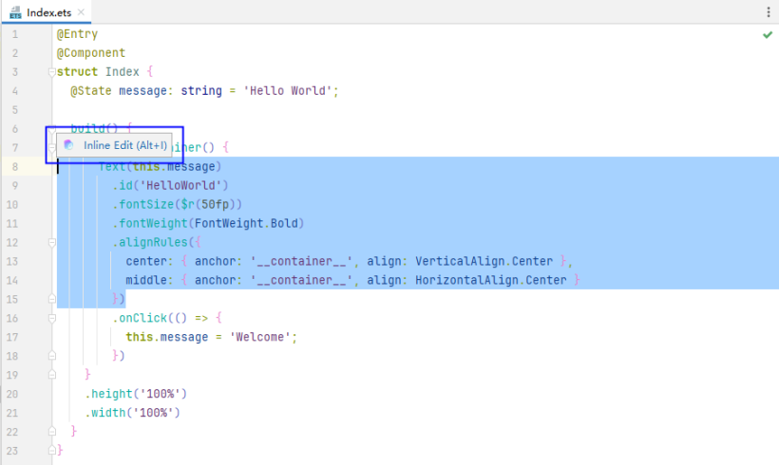The width and height of the screenshot is (779, 465).
Task: Collapse the onClick block on line 16
Action: tap(50, 318)
